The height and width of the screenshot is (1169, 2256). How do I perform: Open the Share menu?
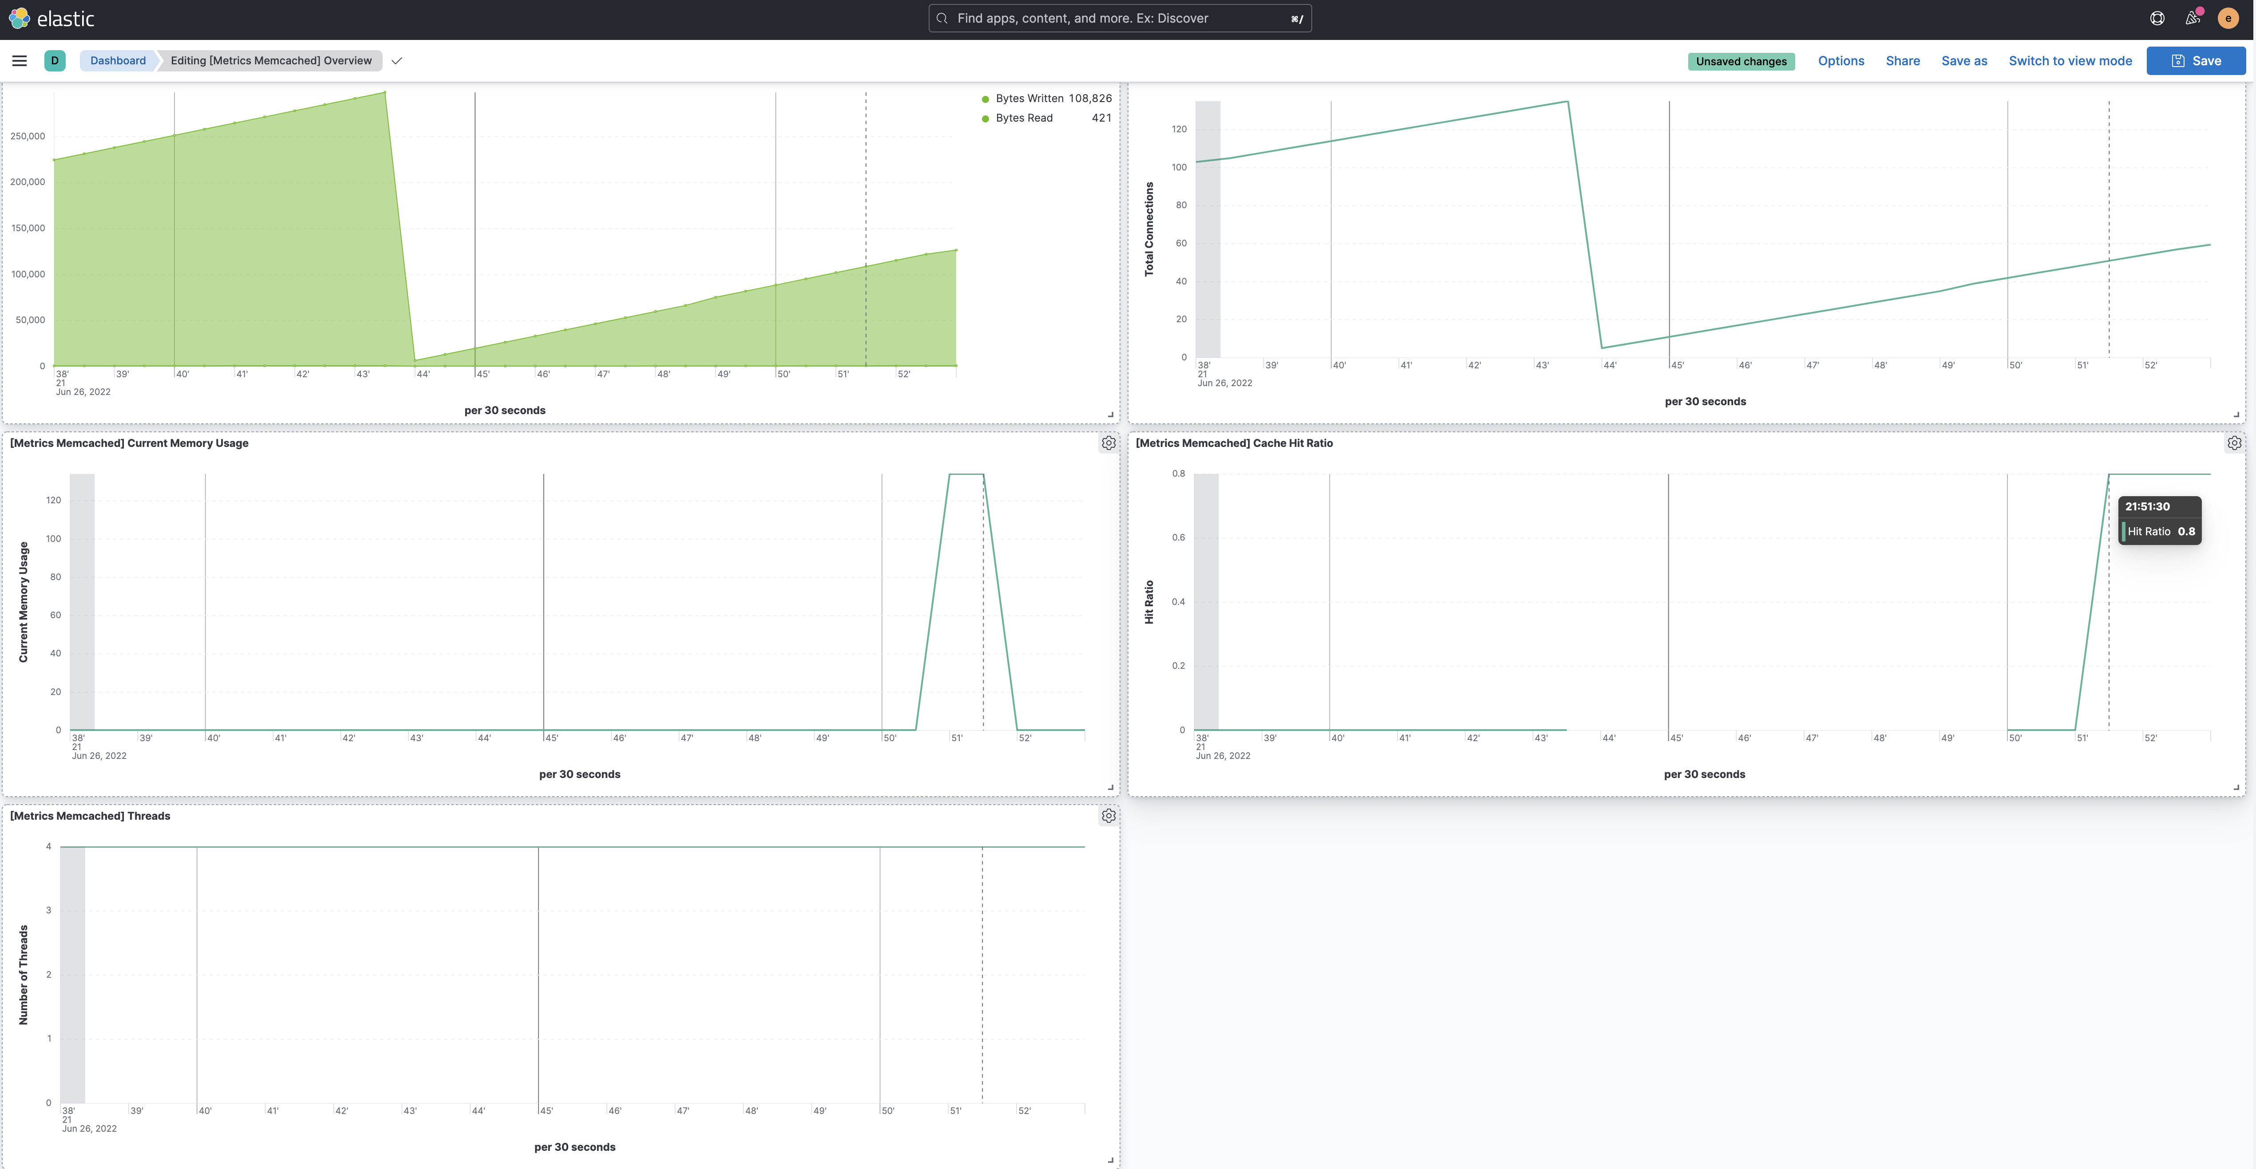[x=1902, y=60]
